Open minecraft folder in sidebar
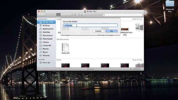This screenshot has width=178, height=100. [46, 45]
